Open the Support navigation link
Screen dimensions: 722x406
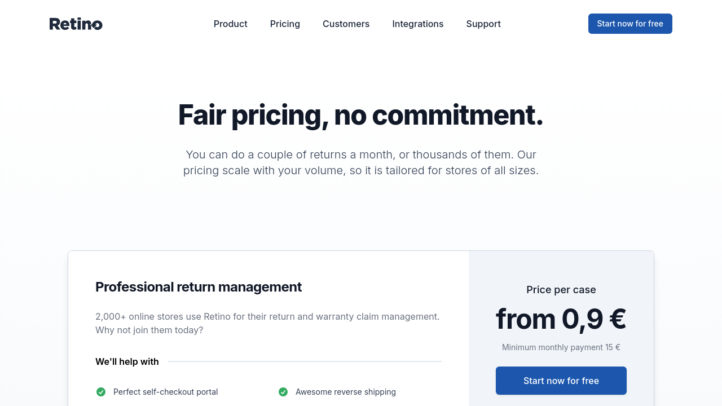pyautogui.click(x=483, y=24)
